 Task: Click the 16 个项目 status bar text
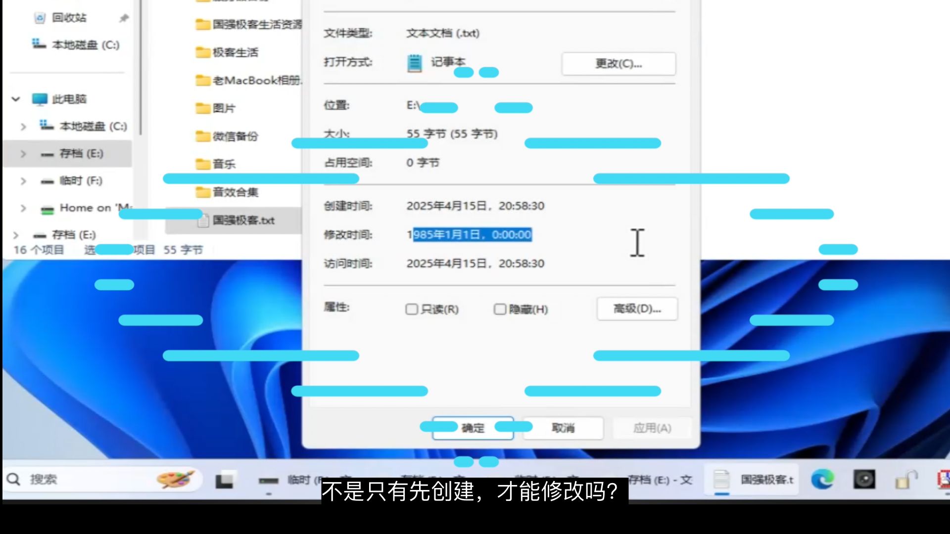[x=39, y=250]
